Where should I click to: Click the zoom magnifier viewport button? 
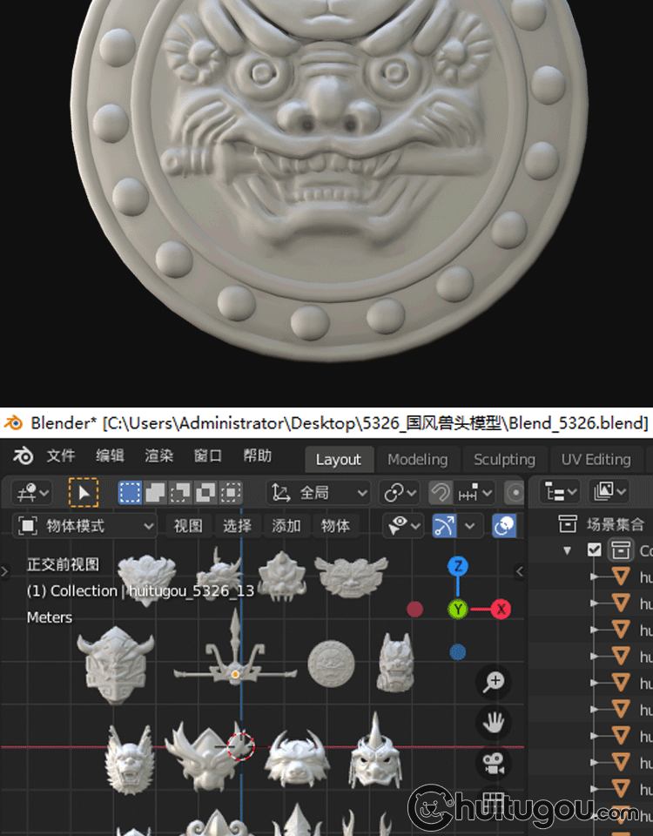494,682
